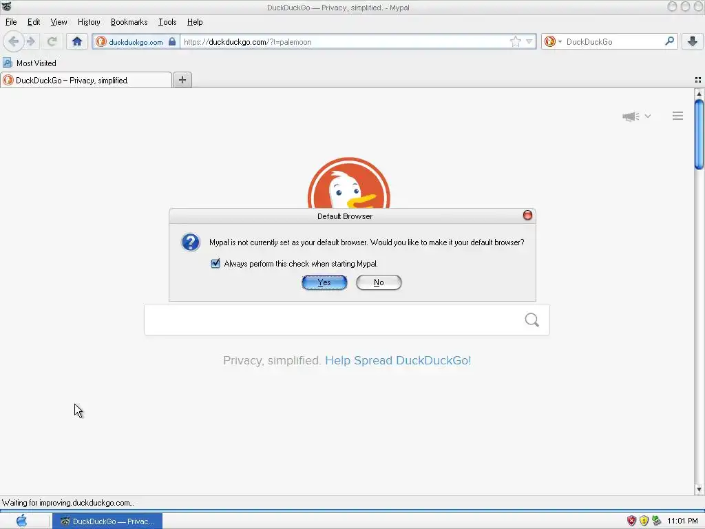This screenshot has height=529, width=705.
Task: Click the yellow shield tray icon
Action: point(644,521)
